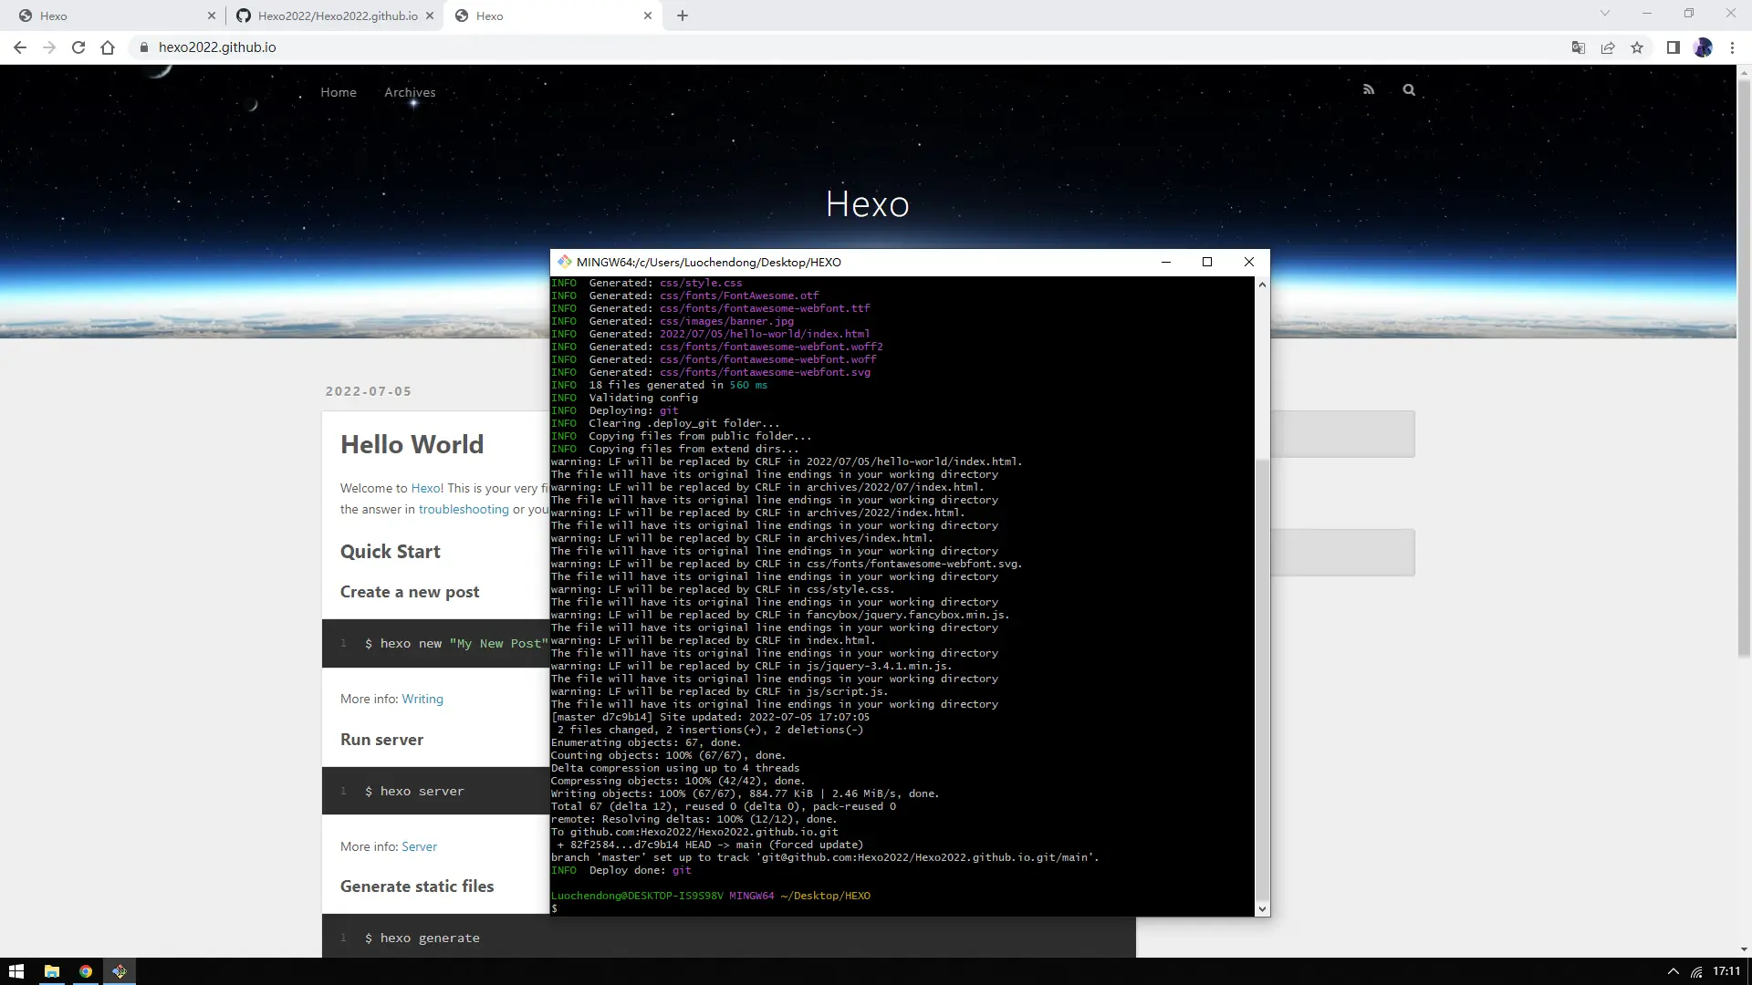Open the 2022-07-05 post date link

click(369, 391)
